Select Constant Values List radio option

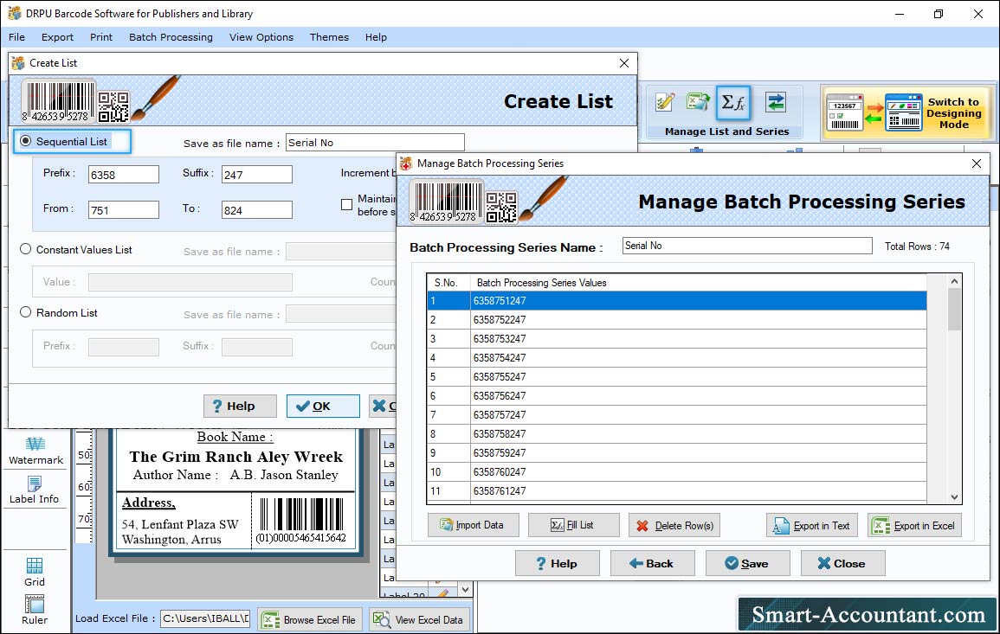point(25,249)
